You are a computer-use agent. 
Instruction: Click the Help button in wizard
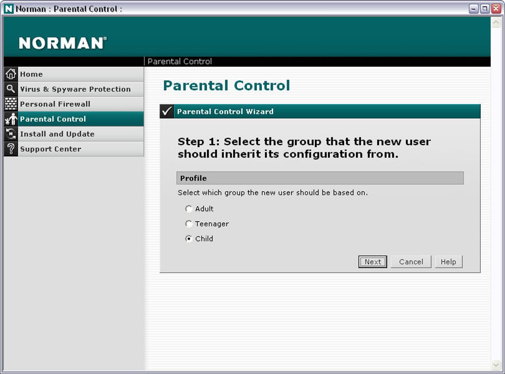click(x=449, y=262)
